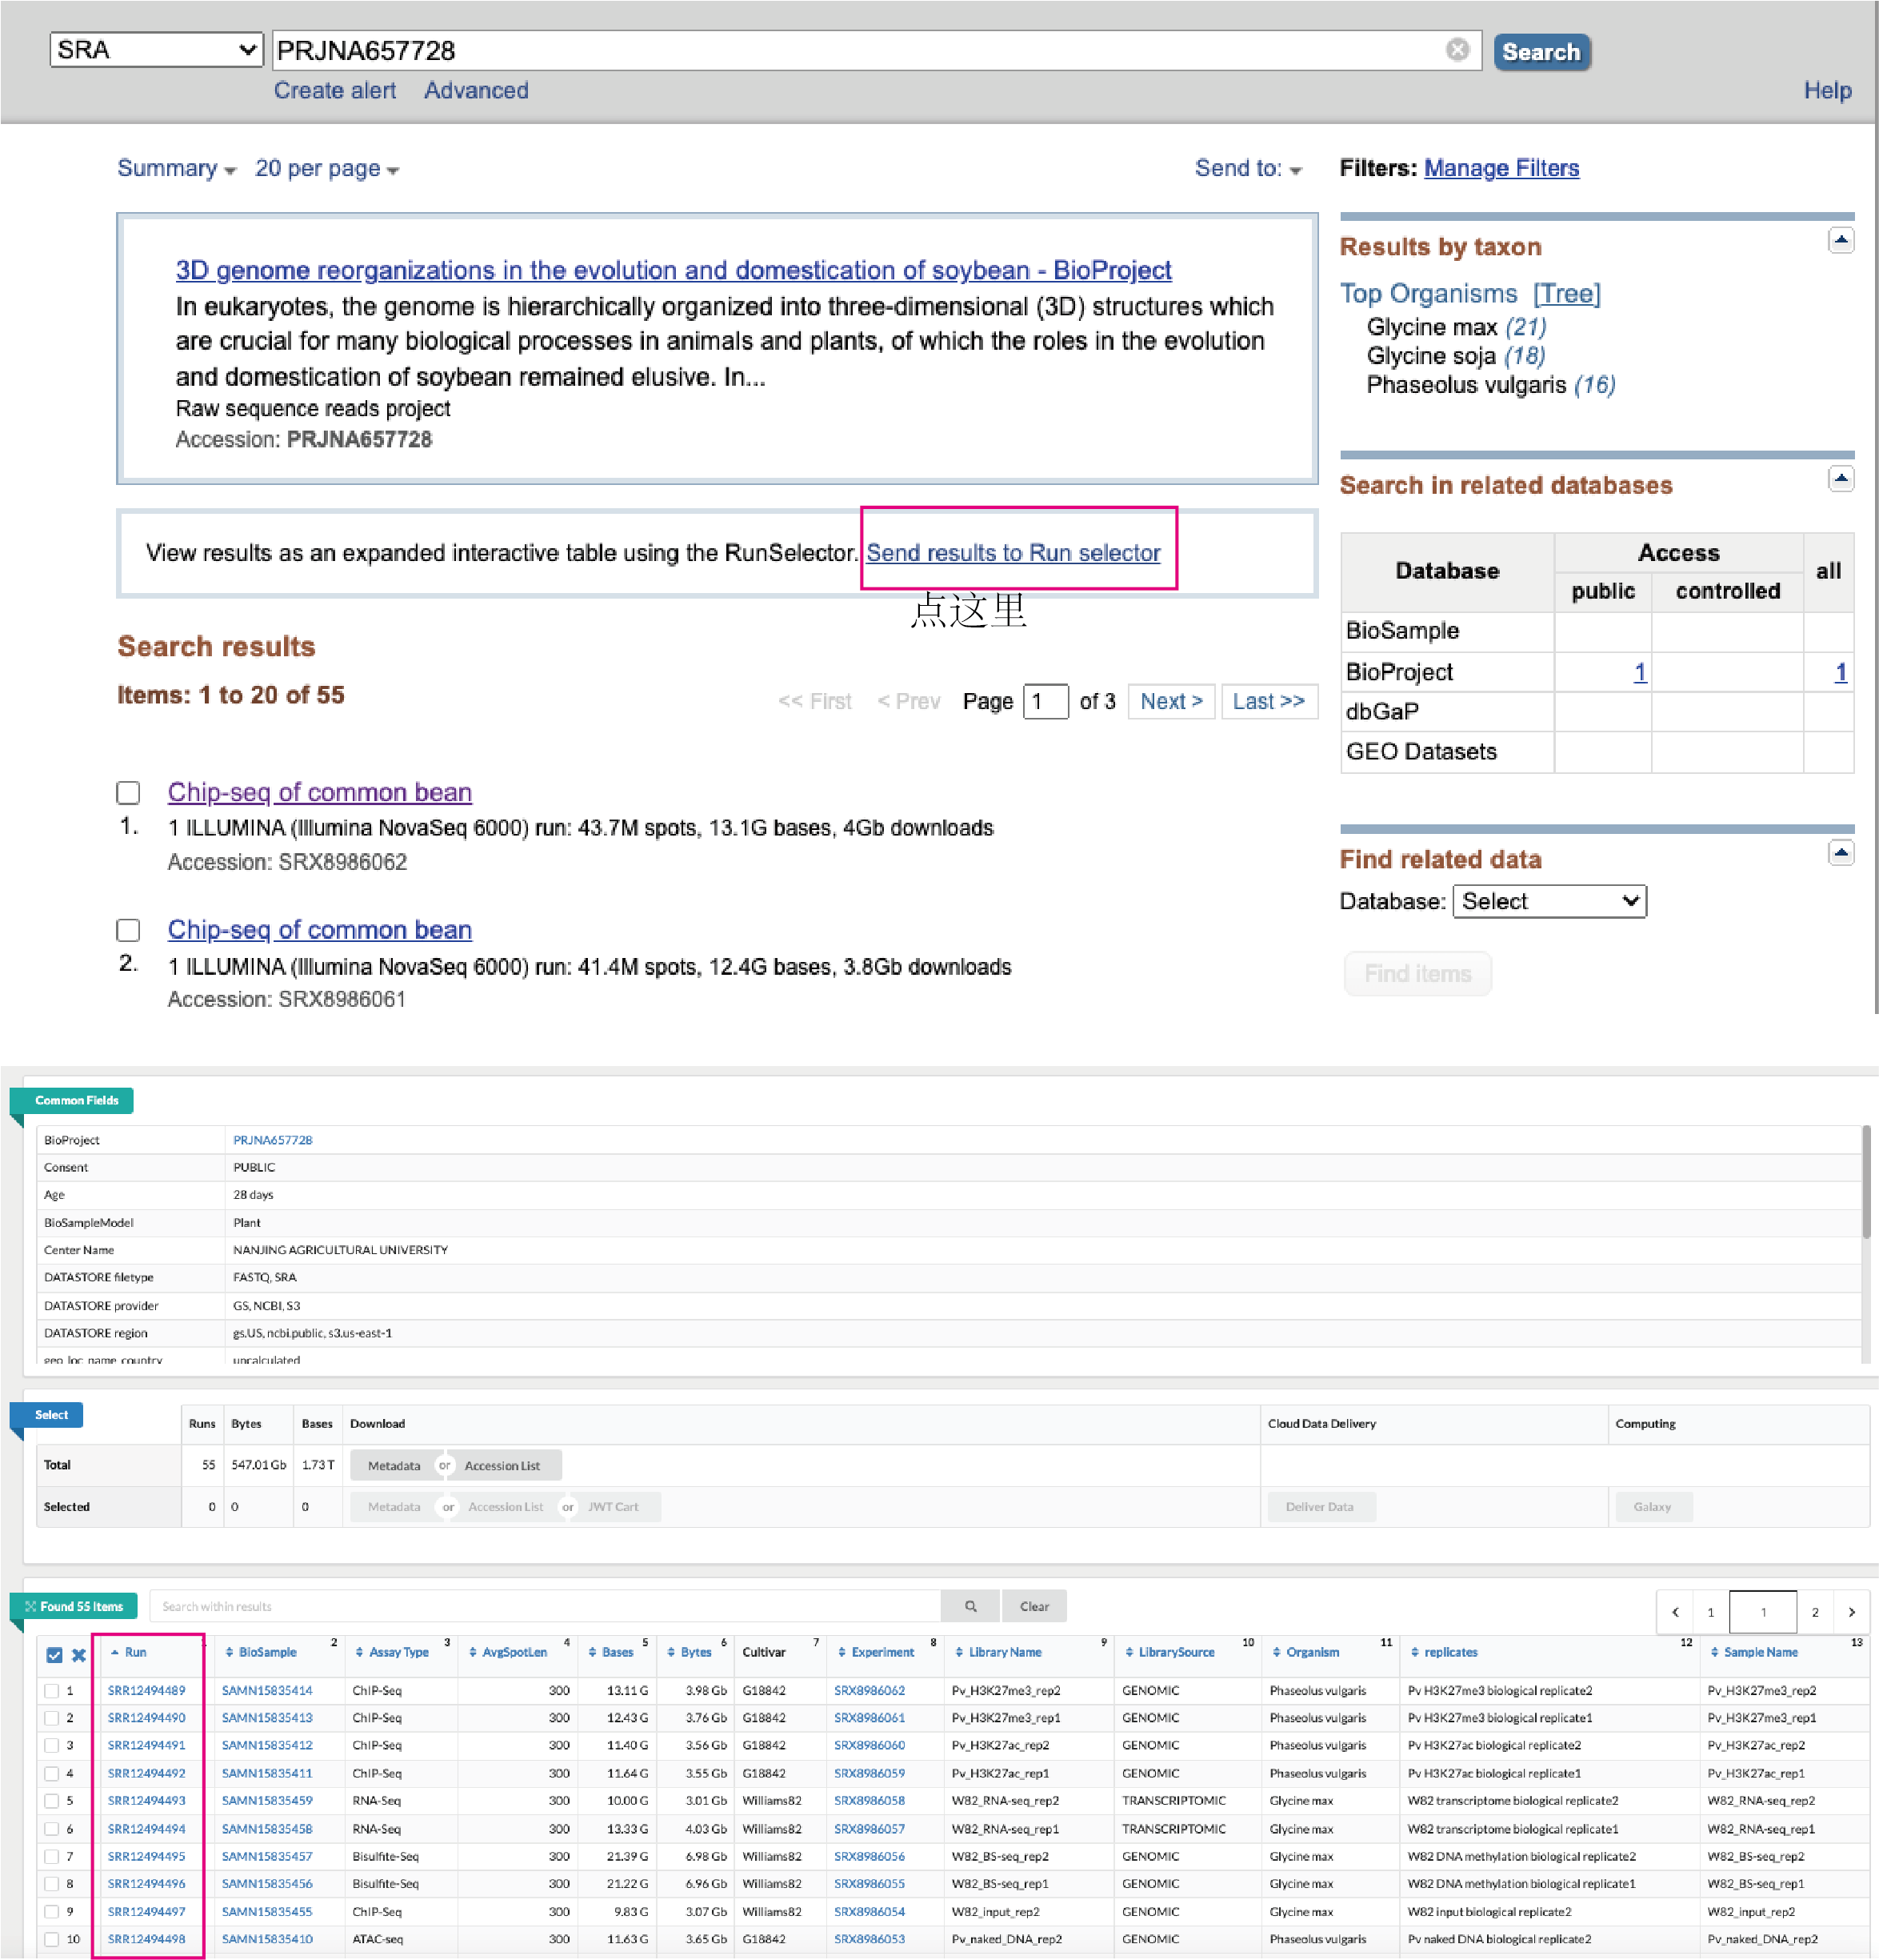Click the Common Fields panel scrollbar
Viewport: 1879px width, 1960px height.
click(1866, 1182)
